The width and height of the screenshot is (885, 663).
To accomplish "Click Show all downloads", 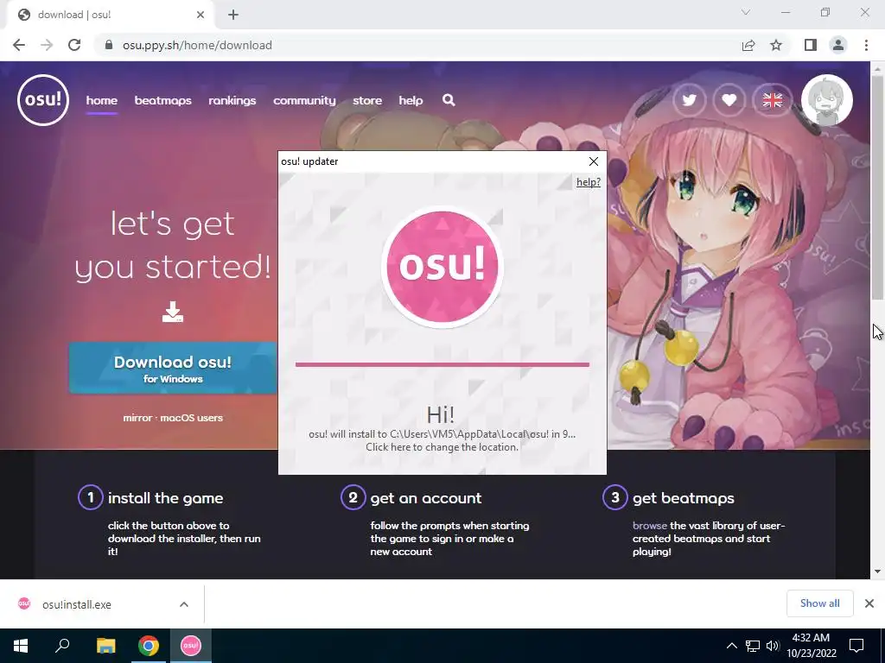I will 819,603.
